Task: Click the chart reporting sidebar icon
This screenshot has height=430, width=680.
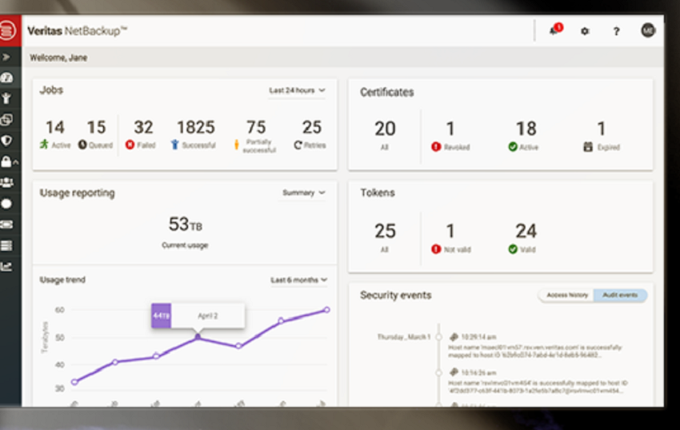Action: [x=7, y=267]
